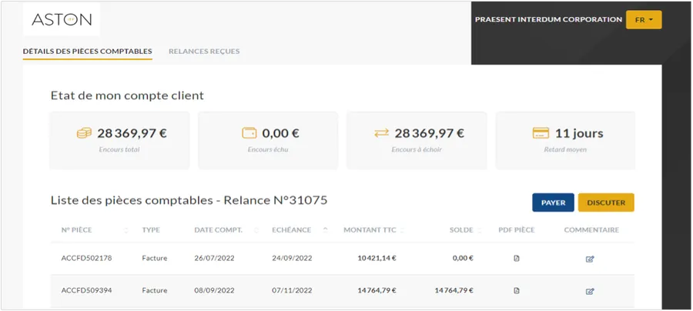Open PDF icon for invoice ACCFD509394
The height and width of the screenshot is (311, 693).
point(516,291)
